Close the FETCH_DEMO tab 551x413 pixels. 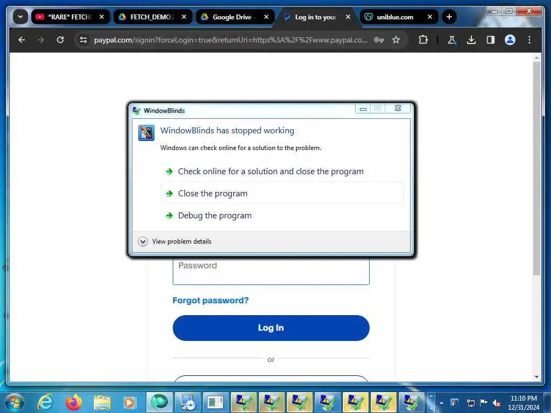click(x=184, y=17)
